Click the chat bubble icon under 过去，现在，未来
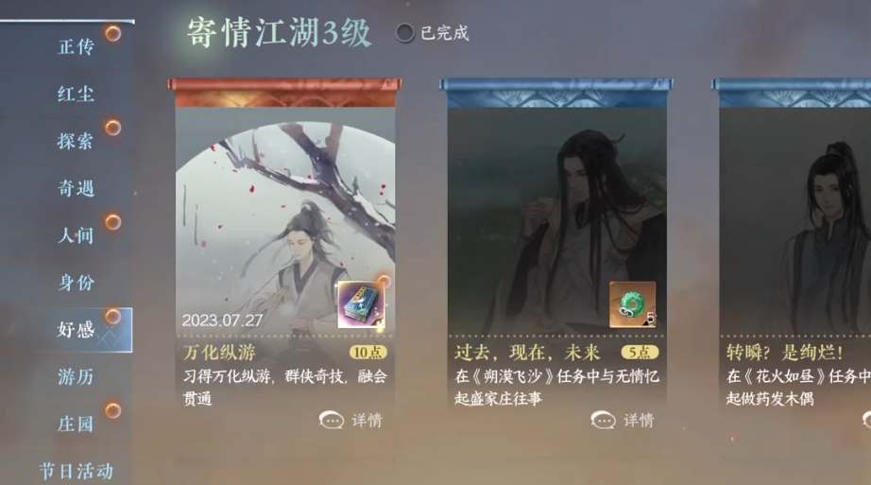 coord(604,420)
